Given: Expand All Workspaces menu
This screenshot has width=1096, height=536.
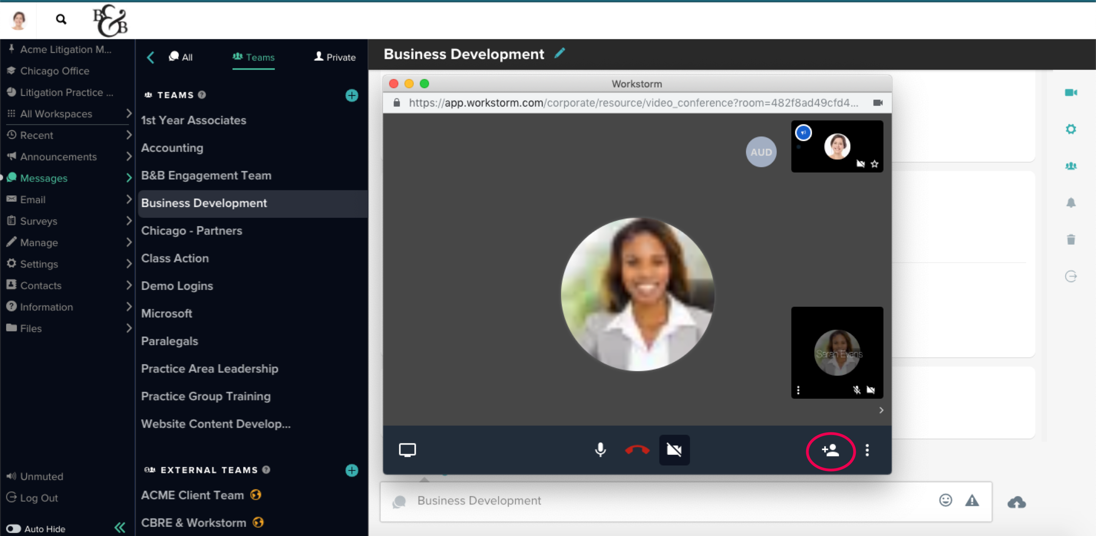Looking at the screenshot, I should tap(128, 114).
